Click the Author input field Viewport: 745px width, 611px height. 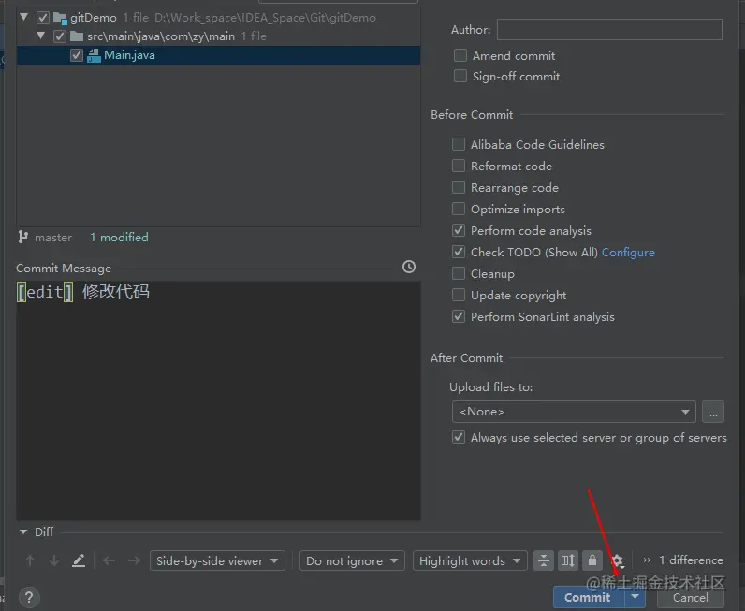pyautogui.click(x=609, y=29)
